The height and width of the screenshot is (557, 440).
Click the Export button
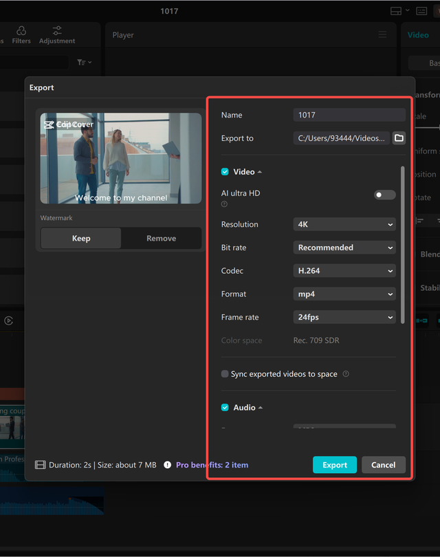click(335, 465)
